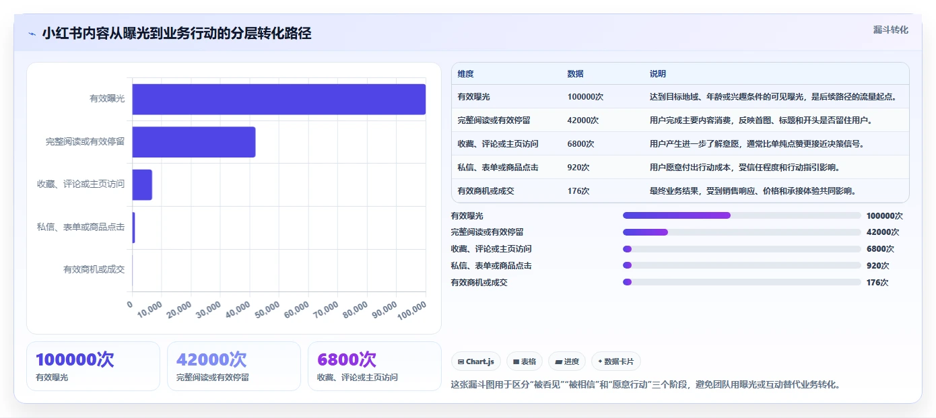Select the 私信、表单或商品点击 table cell
The image size is (936, 418).
tap(498, 168)
